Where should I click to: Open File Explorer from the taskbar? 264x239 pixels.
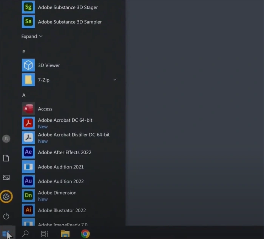click(x=65, y=234)
